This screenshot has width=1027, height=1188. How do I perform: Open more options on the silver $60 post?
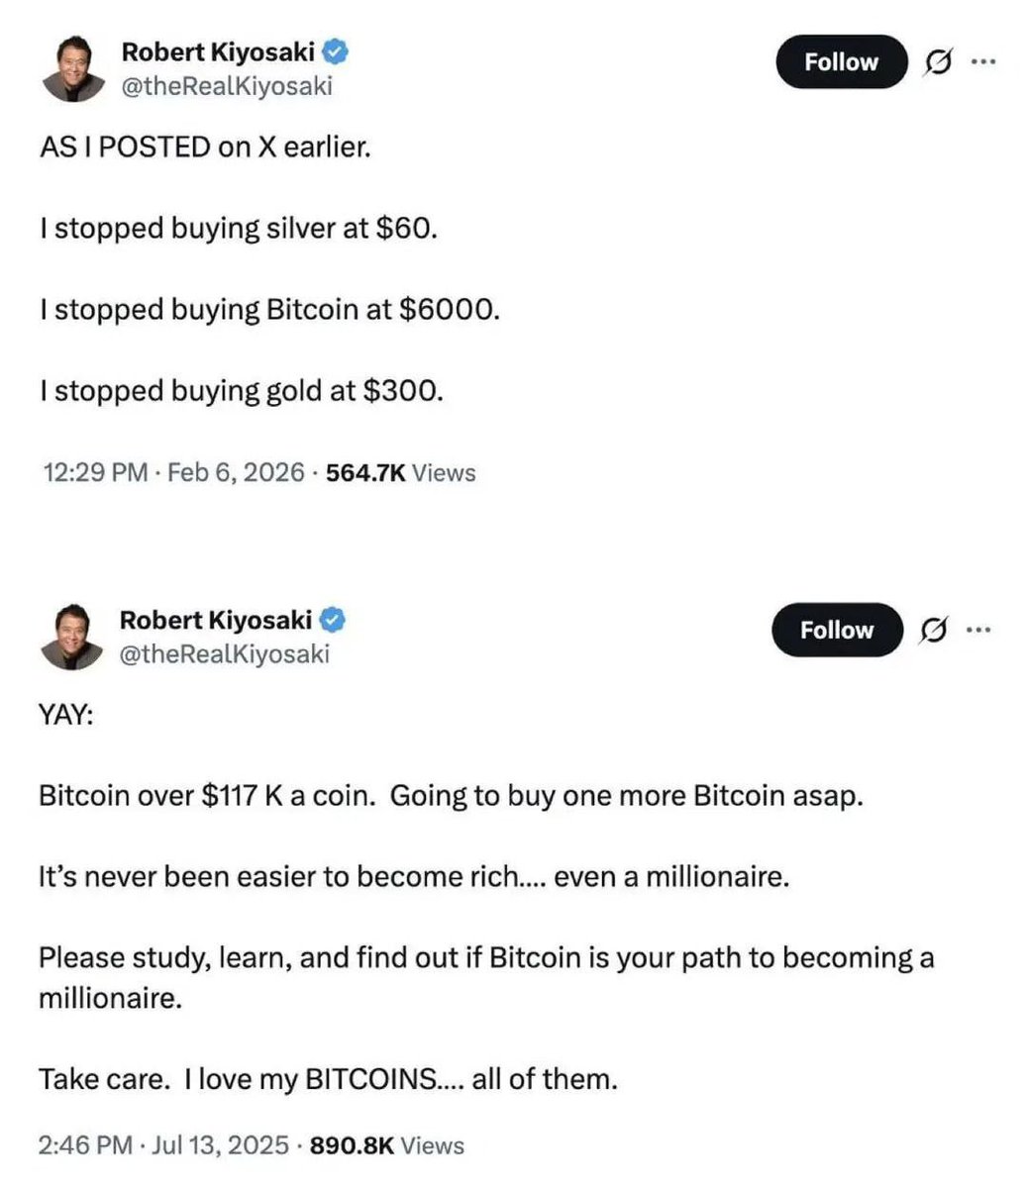tap(981, 61)
